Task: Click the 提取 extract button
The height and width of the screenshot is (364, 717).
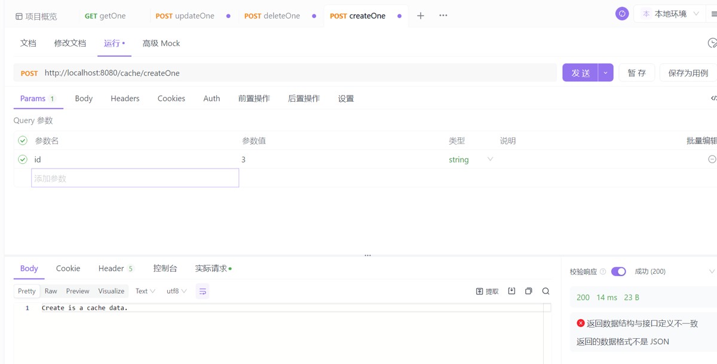Action: tap(487, 291)
